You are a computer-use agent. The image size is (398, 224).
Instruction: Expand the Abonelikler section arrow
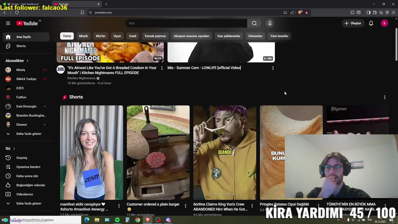pyautogui.click(x=27, y=61)
